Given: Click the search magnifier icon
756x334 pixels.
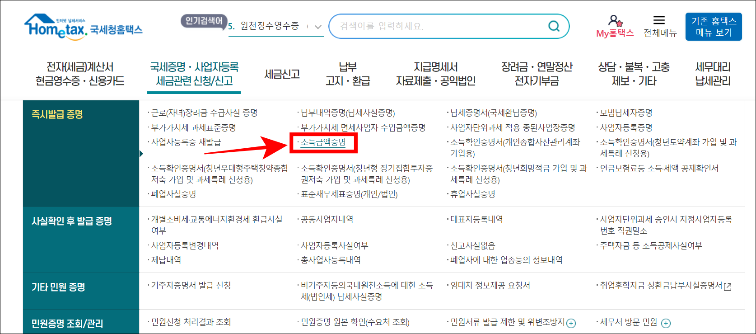Looking at the screenshot, I should click(554, 26).
